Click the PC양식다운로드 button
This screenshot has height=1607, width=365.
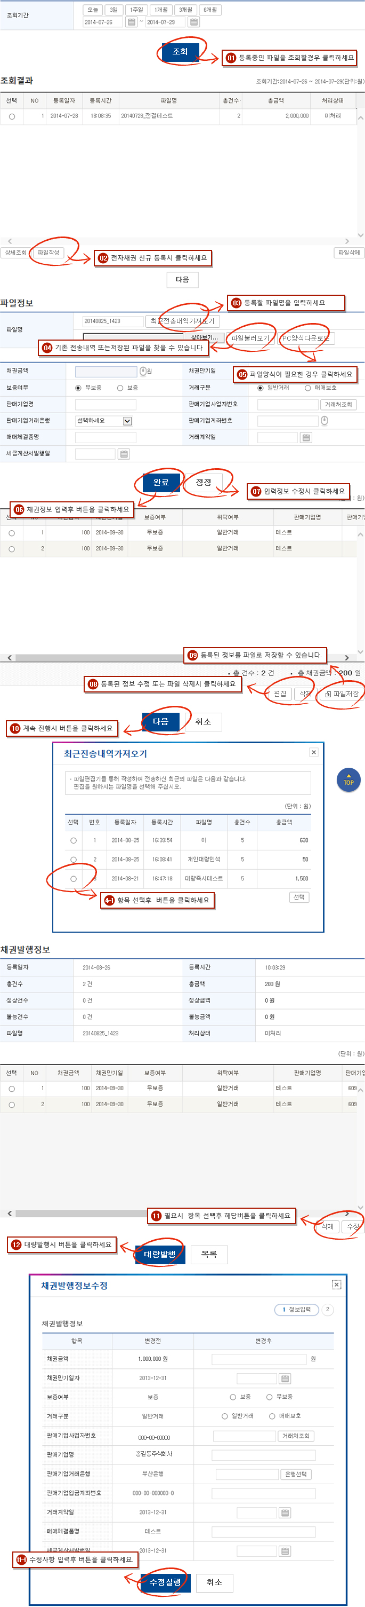(x=305, y=338)
